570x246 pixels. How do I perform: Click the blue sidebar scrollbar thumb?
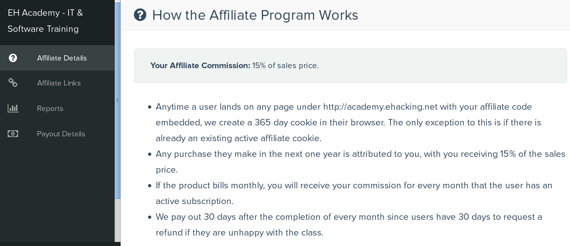(x=118, y=100)
